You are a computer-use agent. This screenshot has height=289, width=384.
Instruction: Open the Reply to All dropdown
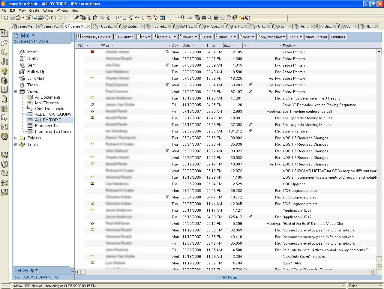(165, 37)
